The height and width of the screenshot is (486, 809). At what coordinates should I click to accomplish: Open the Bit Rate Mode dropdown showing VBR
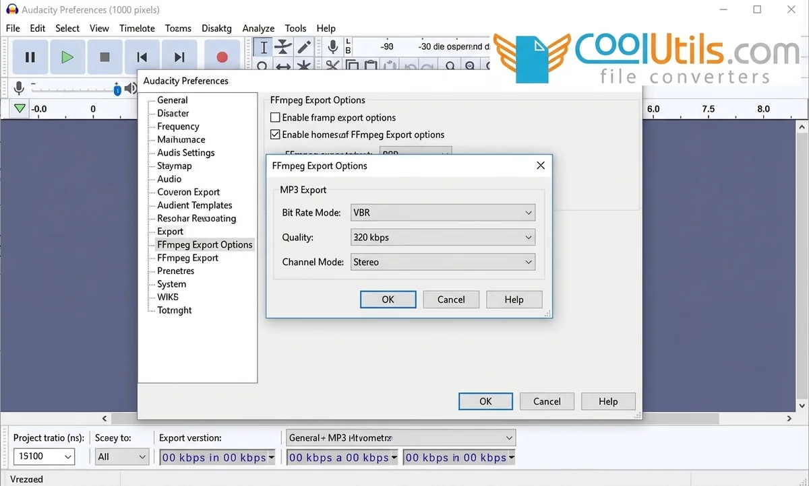click(442, 212)
